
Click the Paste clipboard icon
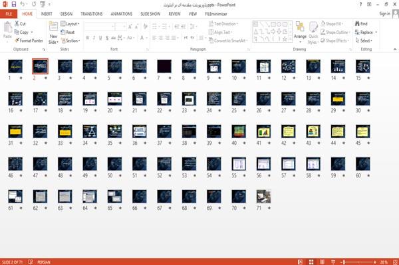[x=7, y=27]
